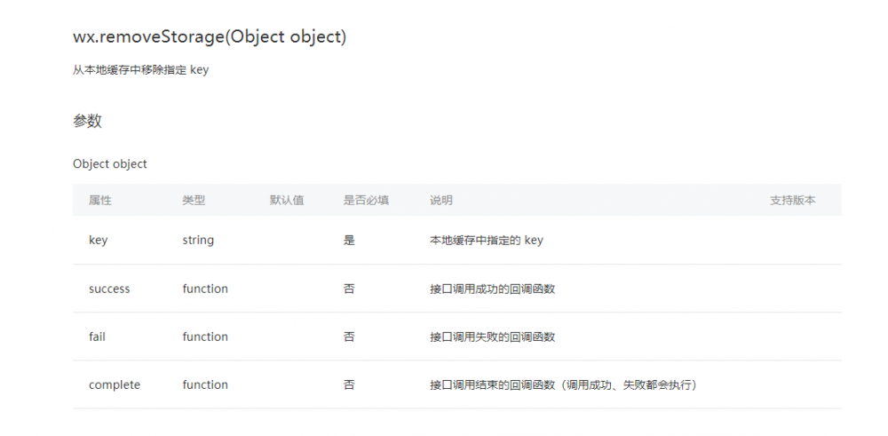Click the success property name
The width and height of the screenshot is (888, 436).
pyautogui.click(x=109, y=289)
